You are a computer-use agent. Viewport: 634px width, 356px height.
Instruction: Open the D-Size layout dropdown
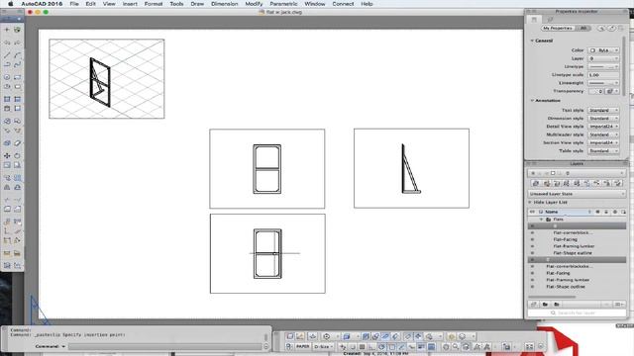[324, 347]
